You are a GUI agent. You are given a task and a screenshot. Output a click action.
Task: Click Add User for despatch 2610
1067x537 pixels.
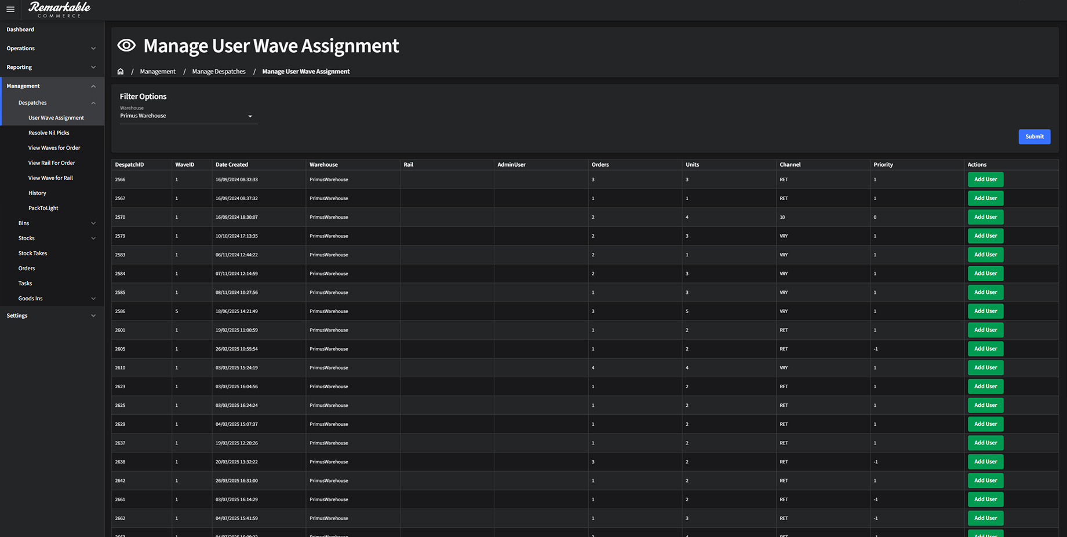(x=985, y=367)
